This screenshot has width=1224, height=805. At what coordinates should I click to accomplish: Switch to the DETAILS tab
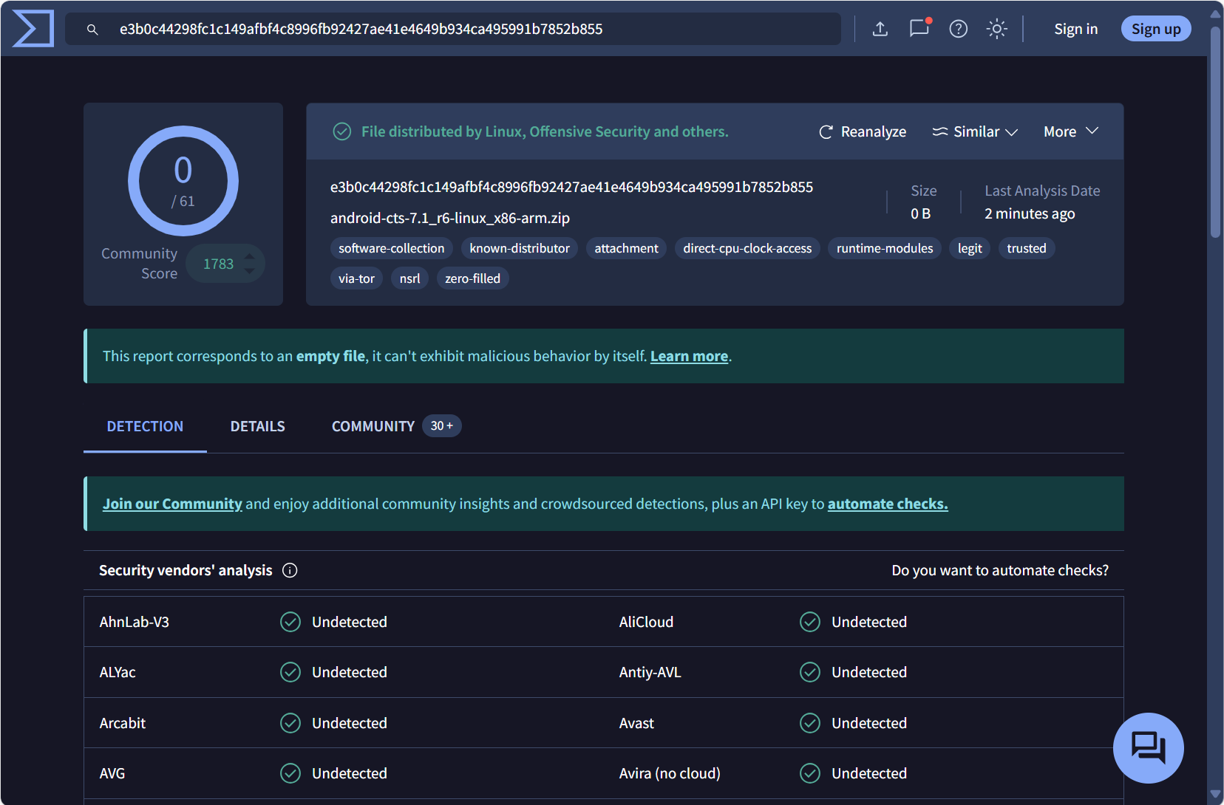click(258, 426)
